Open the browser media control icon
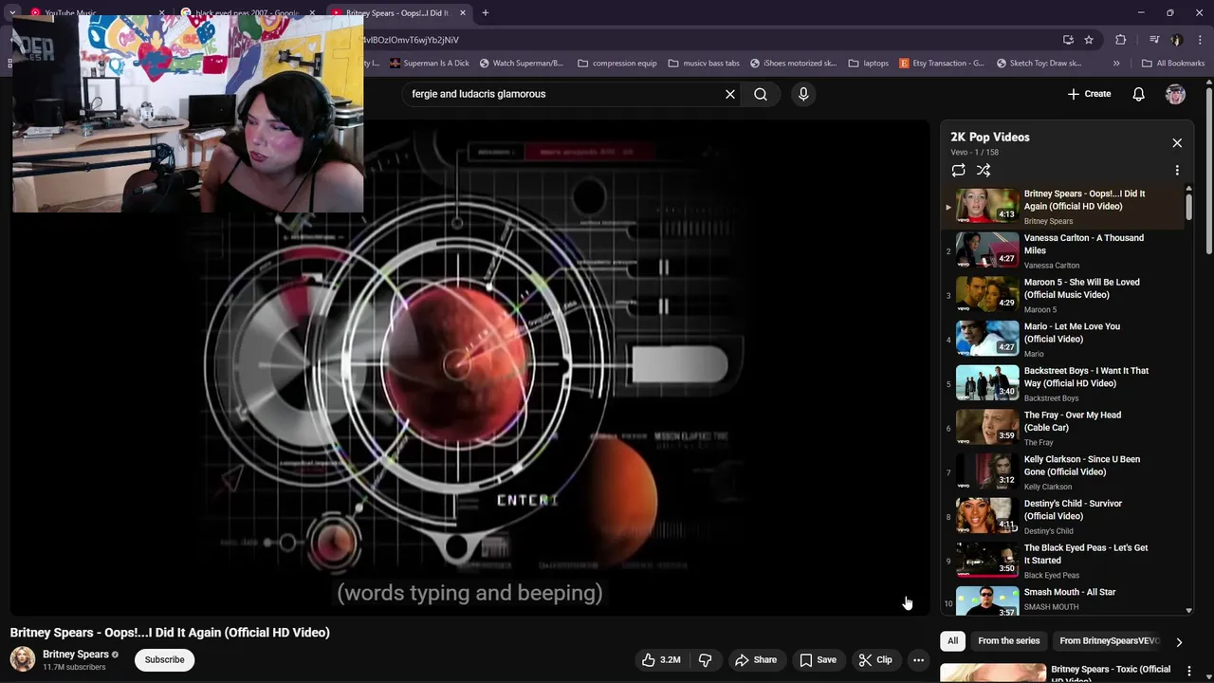The width and height of the screenshot is (1214, 683). [x=1154, y=40]
